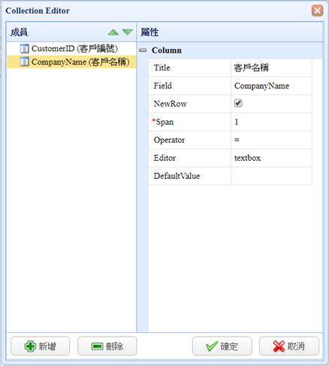Image resolution: width=329 pixels, height=366 pixels.
Task: Close the Collection Editor dialog
Action: [317, 11]
